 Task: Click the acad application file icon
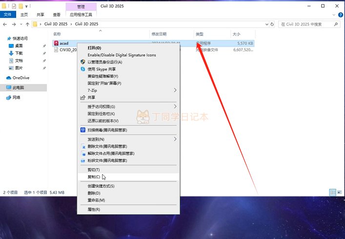point(56,43)
